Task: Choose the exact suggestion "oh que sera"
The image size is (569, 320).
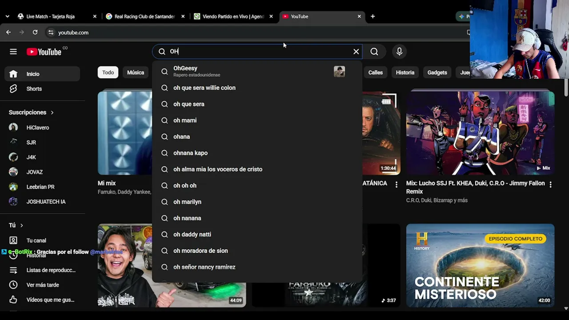Action: 257,104
